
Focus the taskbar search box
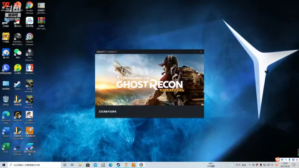coord(34,165)
